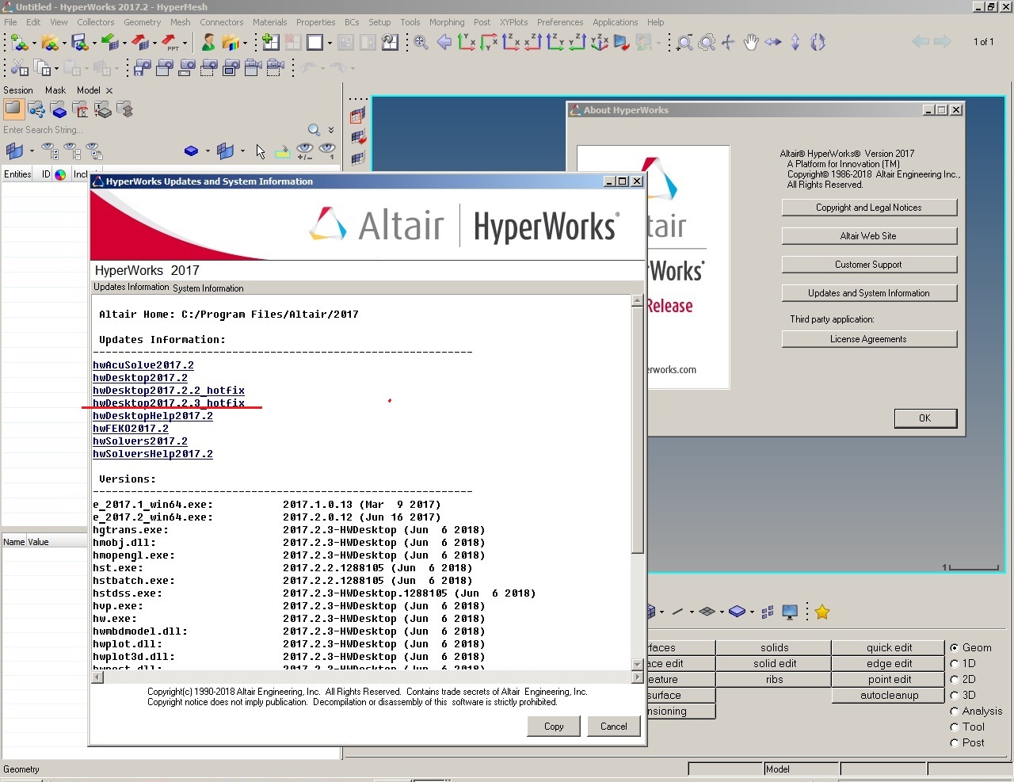Screen dimensions: 1014x782
Task: Open the hwAcuSolve2017.2 update link
Action: tap(143, 365)
